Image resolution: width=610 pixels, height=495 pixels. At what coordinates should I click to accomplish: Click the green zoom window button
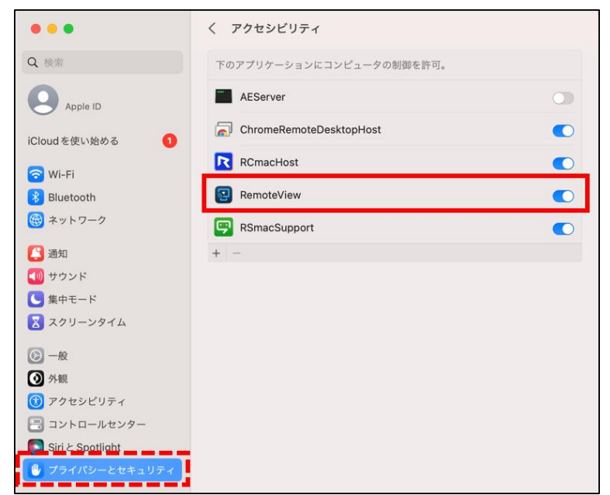click(68, 29)
